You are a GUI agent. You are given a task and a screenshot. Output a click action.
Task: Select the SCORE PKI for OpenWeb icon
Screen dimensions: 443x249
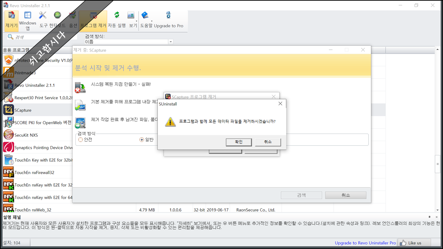(x=9, y=122)
